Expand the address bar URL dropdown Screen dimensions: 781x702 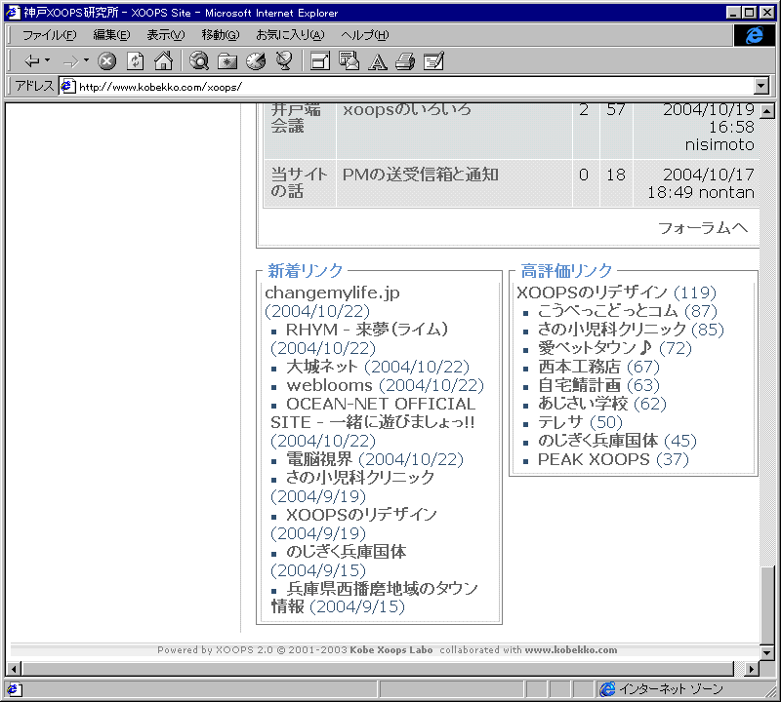[x=761, y=86]
